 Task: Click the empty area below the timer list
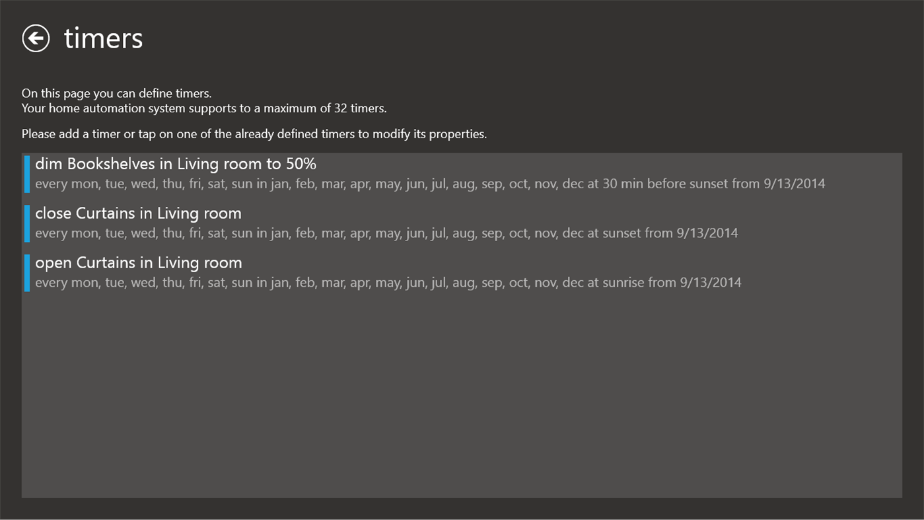(x=462, y=396)
